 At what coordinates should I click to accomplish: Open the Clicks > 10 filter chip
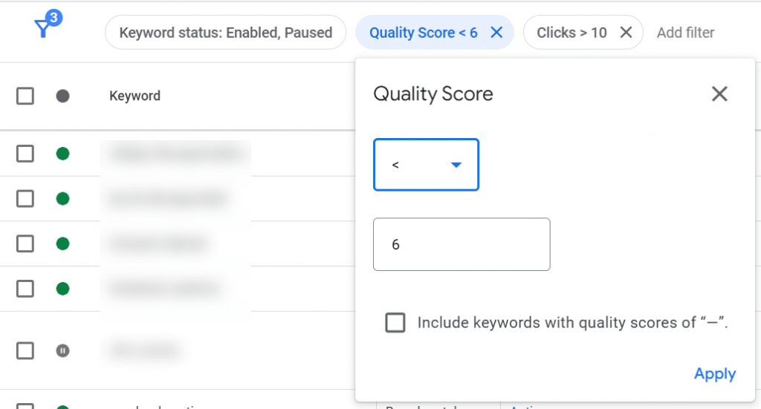point(571,33)
